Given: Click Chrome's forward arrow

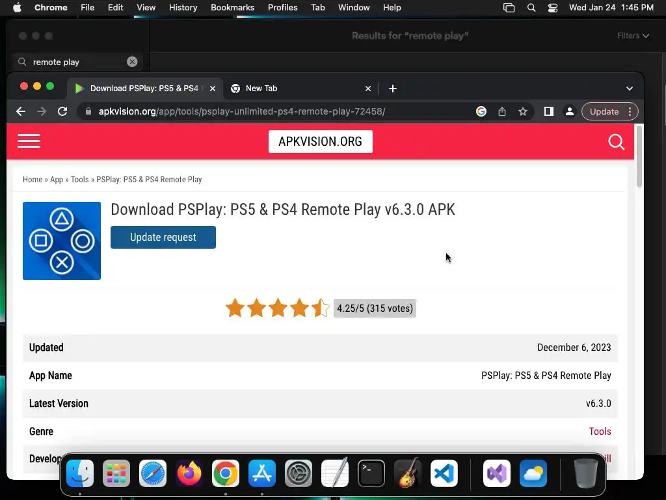Looking at the screenshot, I should click(41, 111).
